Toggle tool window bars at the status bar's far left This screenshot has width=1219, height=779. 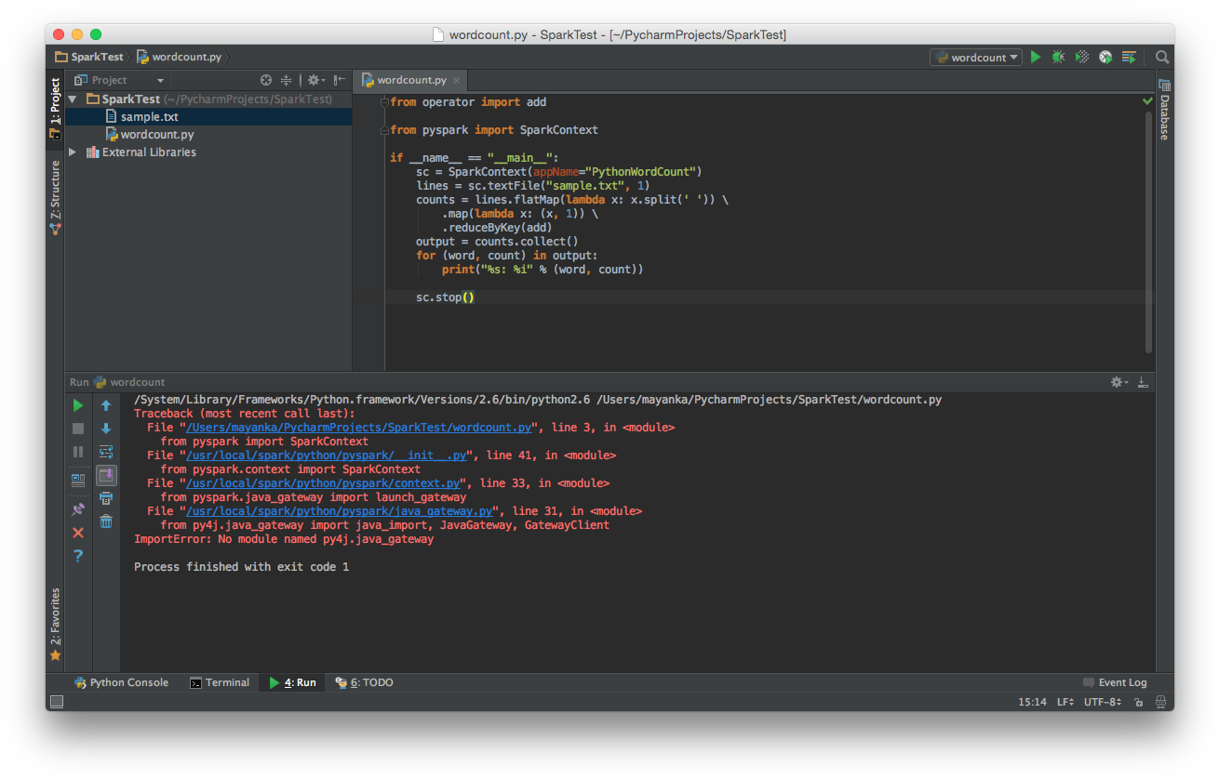tap(56, 702)
